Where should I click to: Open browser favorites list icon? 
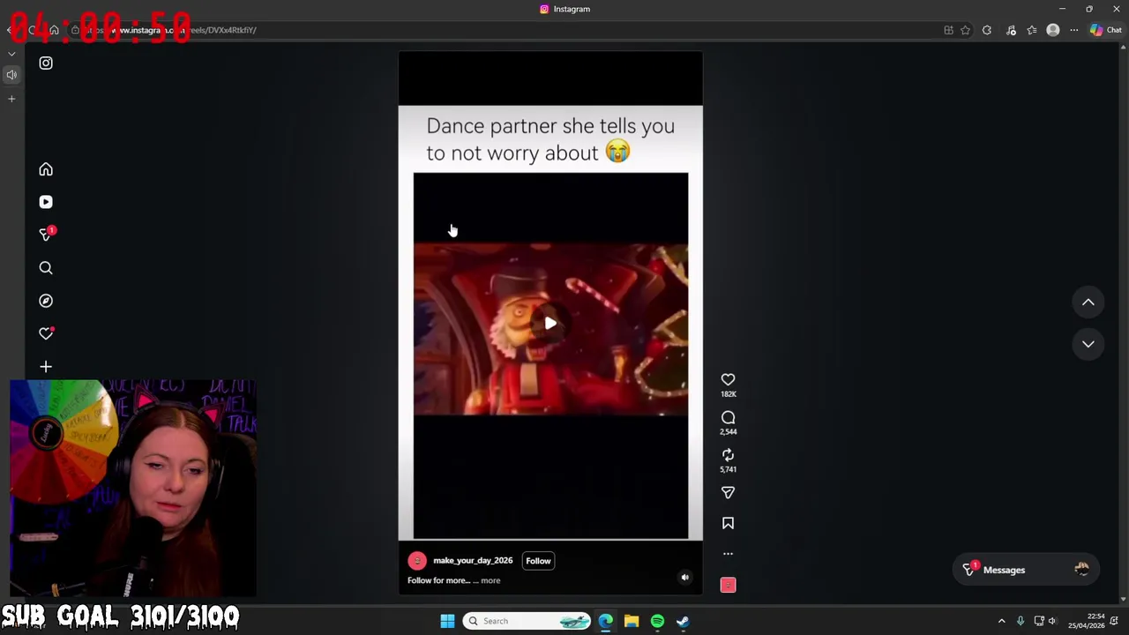pyautogui.click(x=1032, y=30)
